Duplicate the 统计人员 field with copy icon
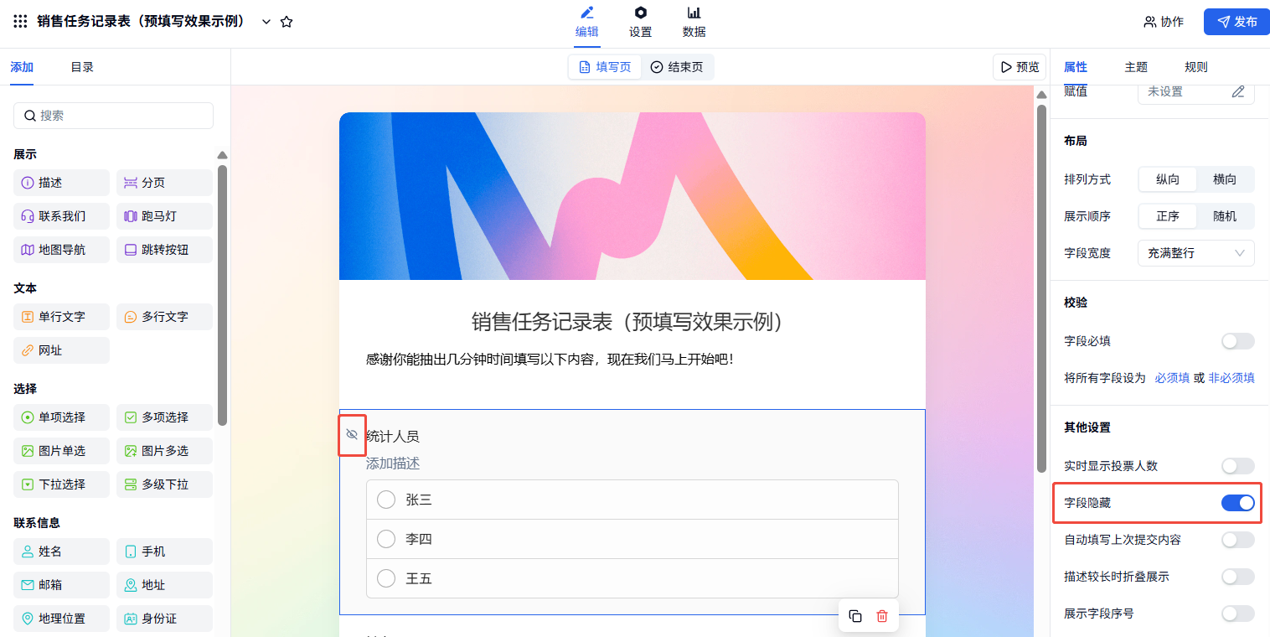This screenshot has width=1270, height=637. click(x=855, y=616)
